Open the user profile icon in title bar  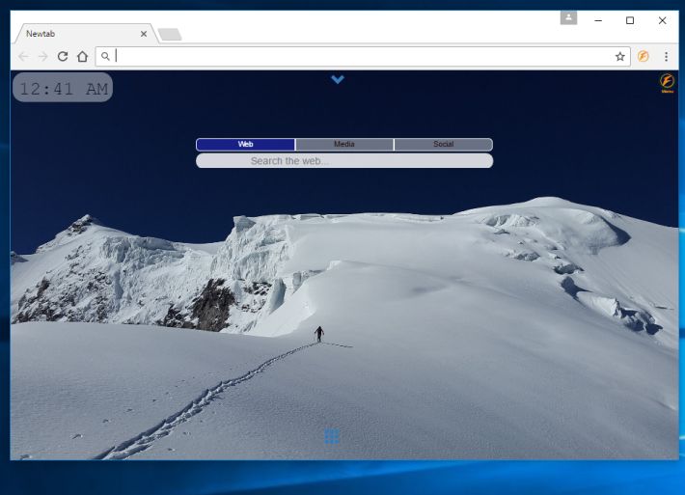(568, 18)
